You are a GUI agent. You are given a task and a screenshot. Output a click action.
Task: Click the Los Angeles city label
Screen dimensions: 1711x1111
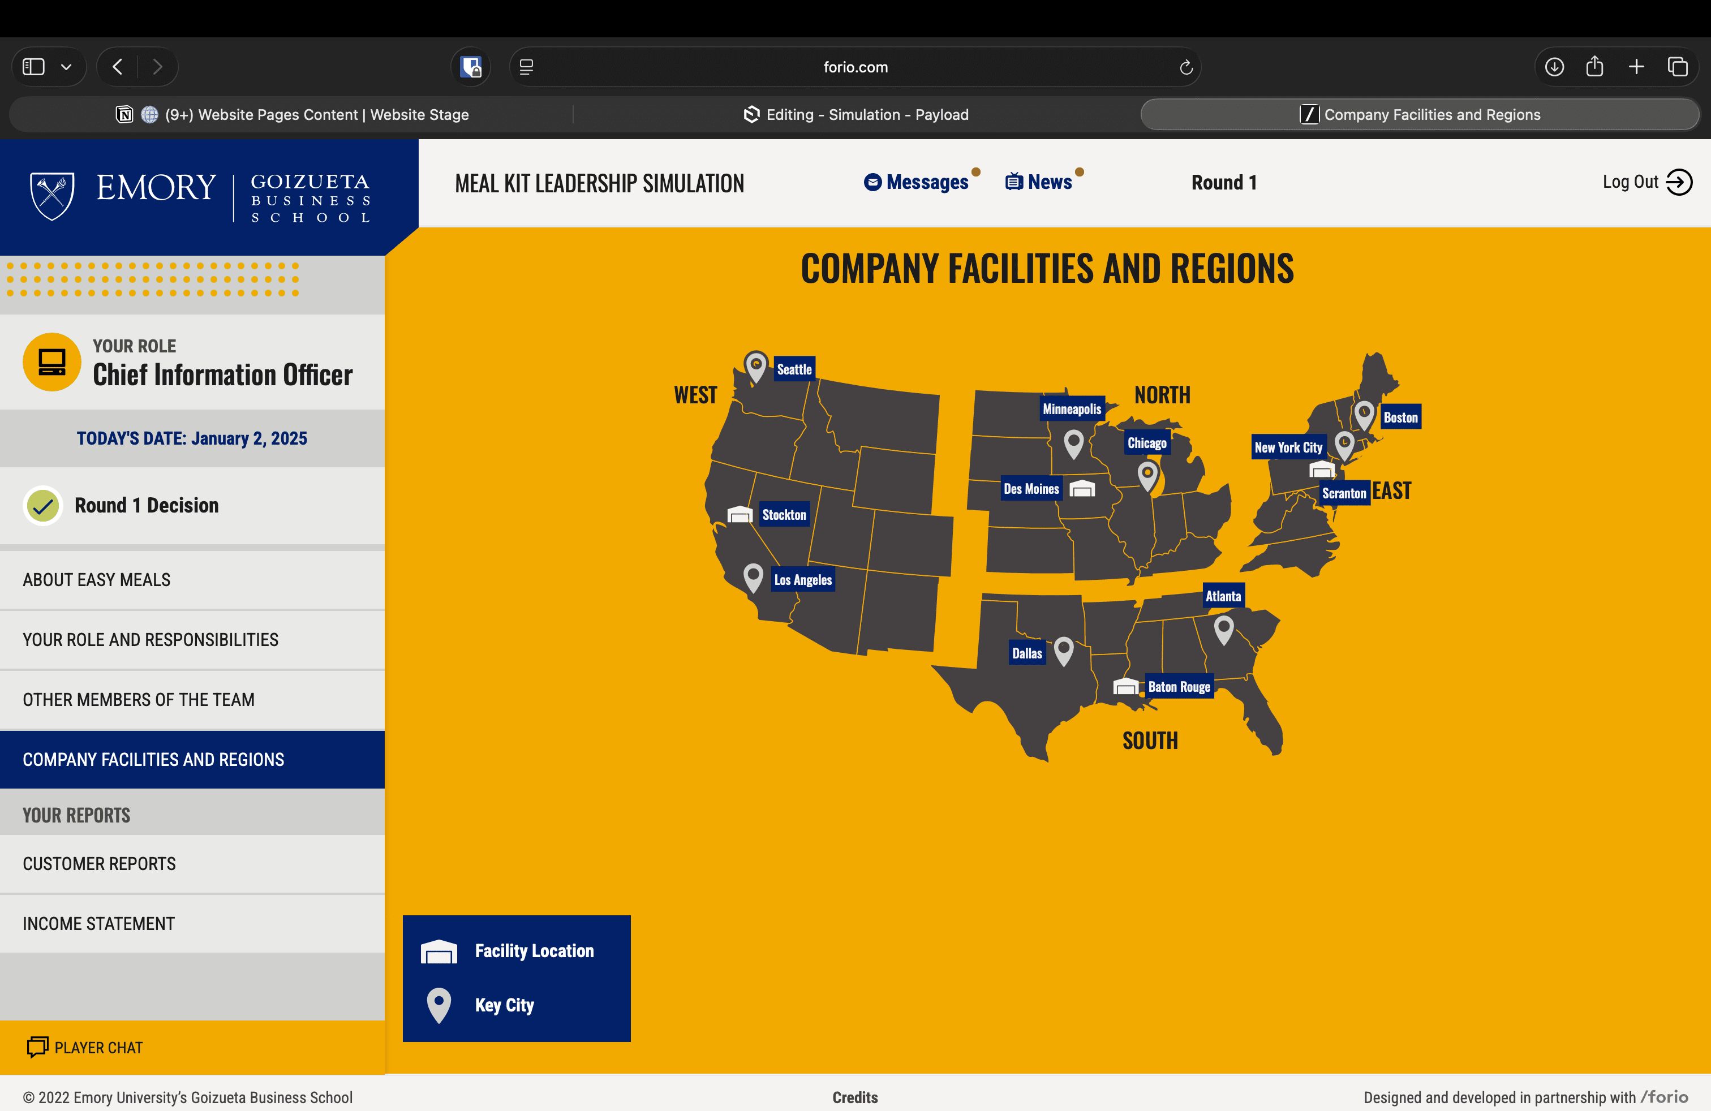[x=802, y=580]
